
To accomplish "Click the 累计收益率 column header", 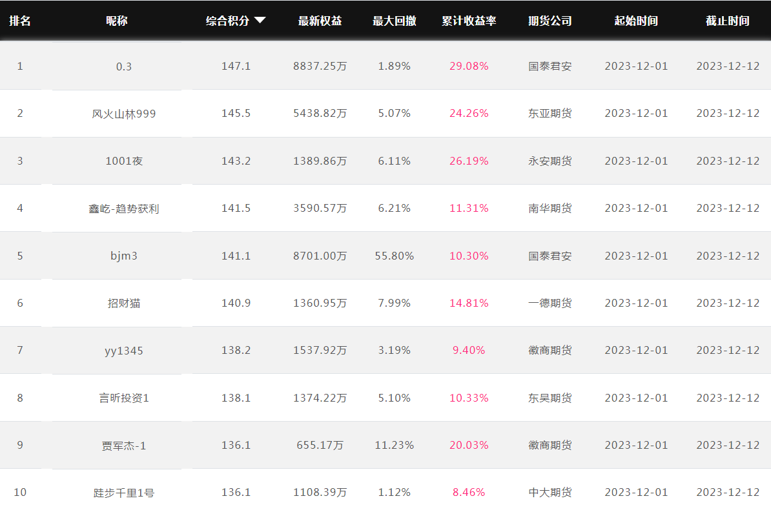I will point(469,21).
